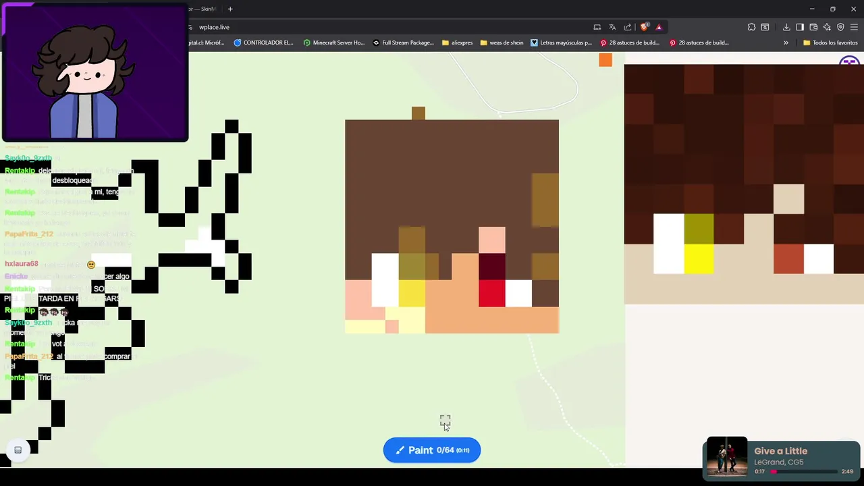Open Minecraft Server Ho... bookmark

333,43
